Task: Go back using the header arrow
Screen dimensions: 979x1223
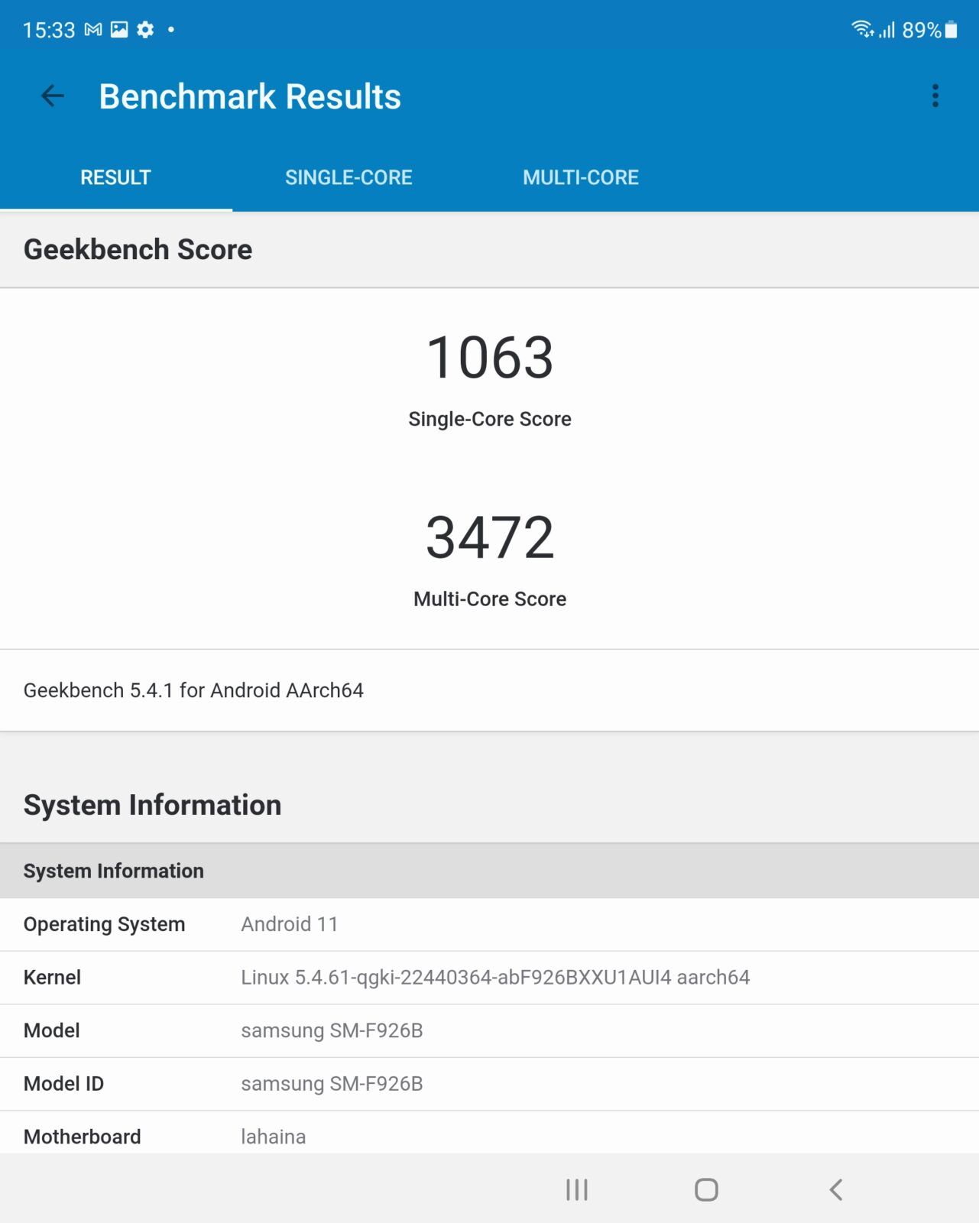Action: tap(52, 96)
